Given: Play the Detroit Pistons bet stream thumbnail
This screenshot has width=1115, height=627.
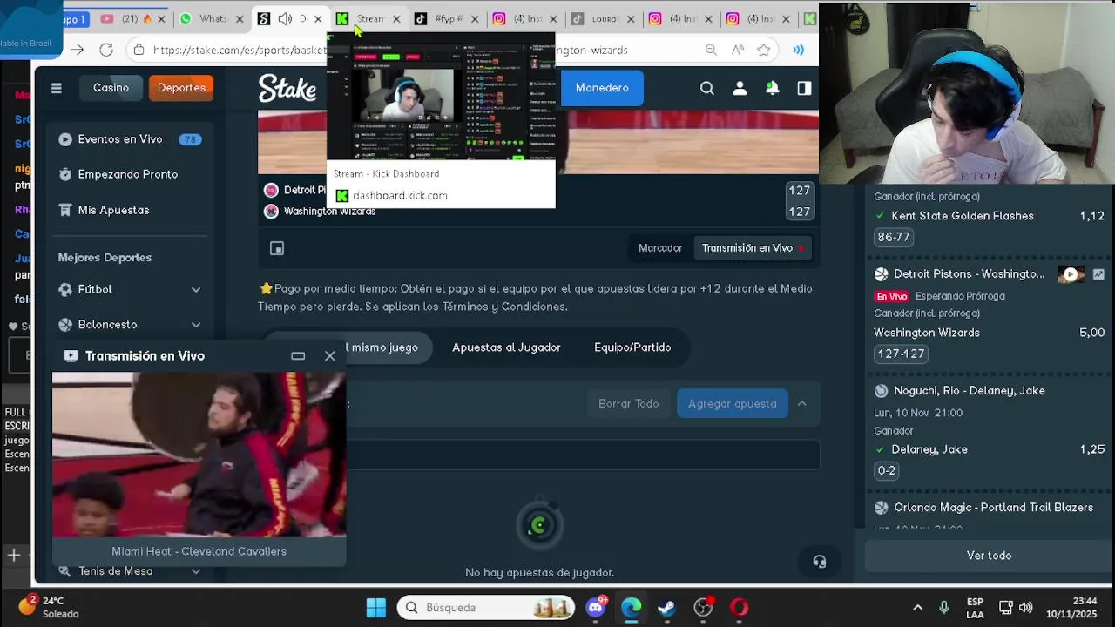Looking at the screenshot, I should (1071, 274).
